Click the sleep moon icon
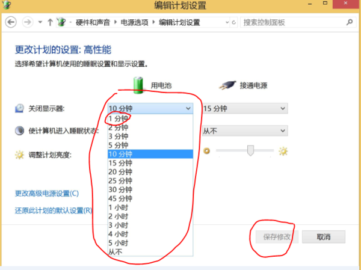This screenshot has width=361, height=270. pyautogui.click(x=20, y=130)
